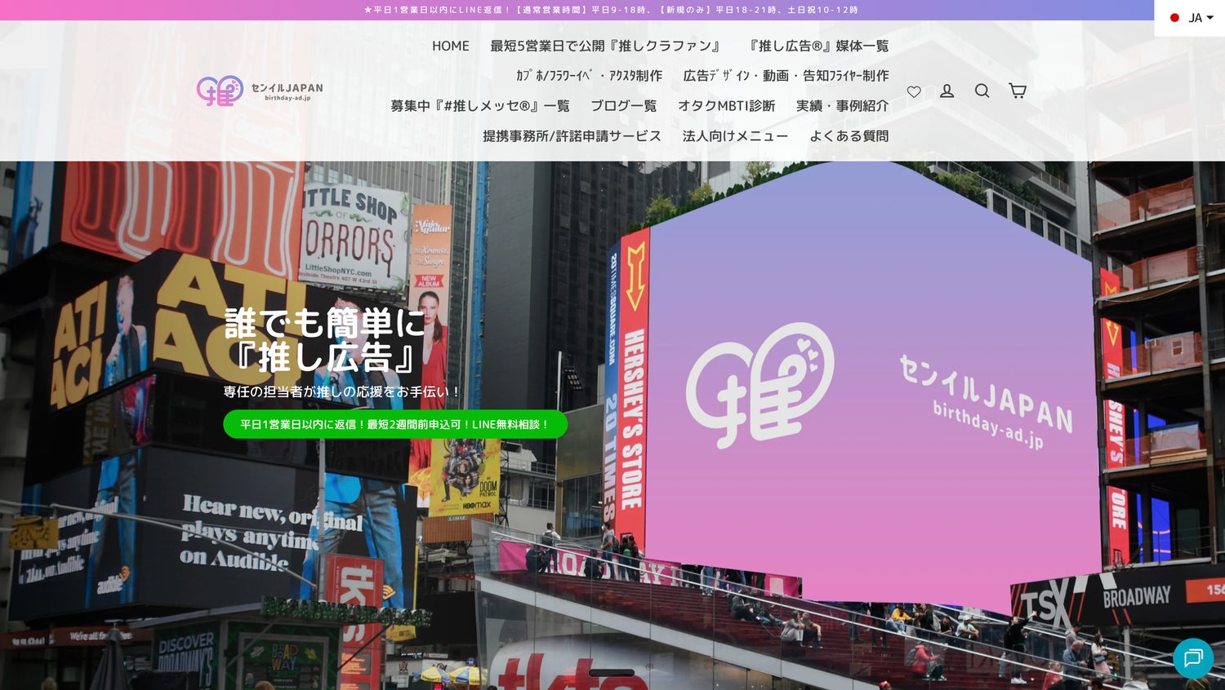Click the 誰でも簡単に『推し広告』 hero heading
Viewport: 1225px width, 690px height.
325,340
